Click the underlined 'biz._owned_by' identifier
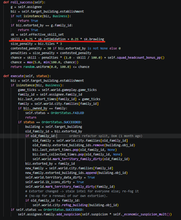The height and width of the screenshot is (220, 181). (x=35, y=108)
